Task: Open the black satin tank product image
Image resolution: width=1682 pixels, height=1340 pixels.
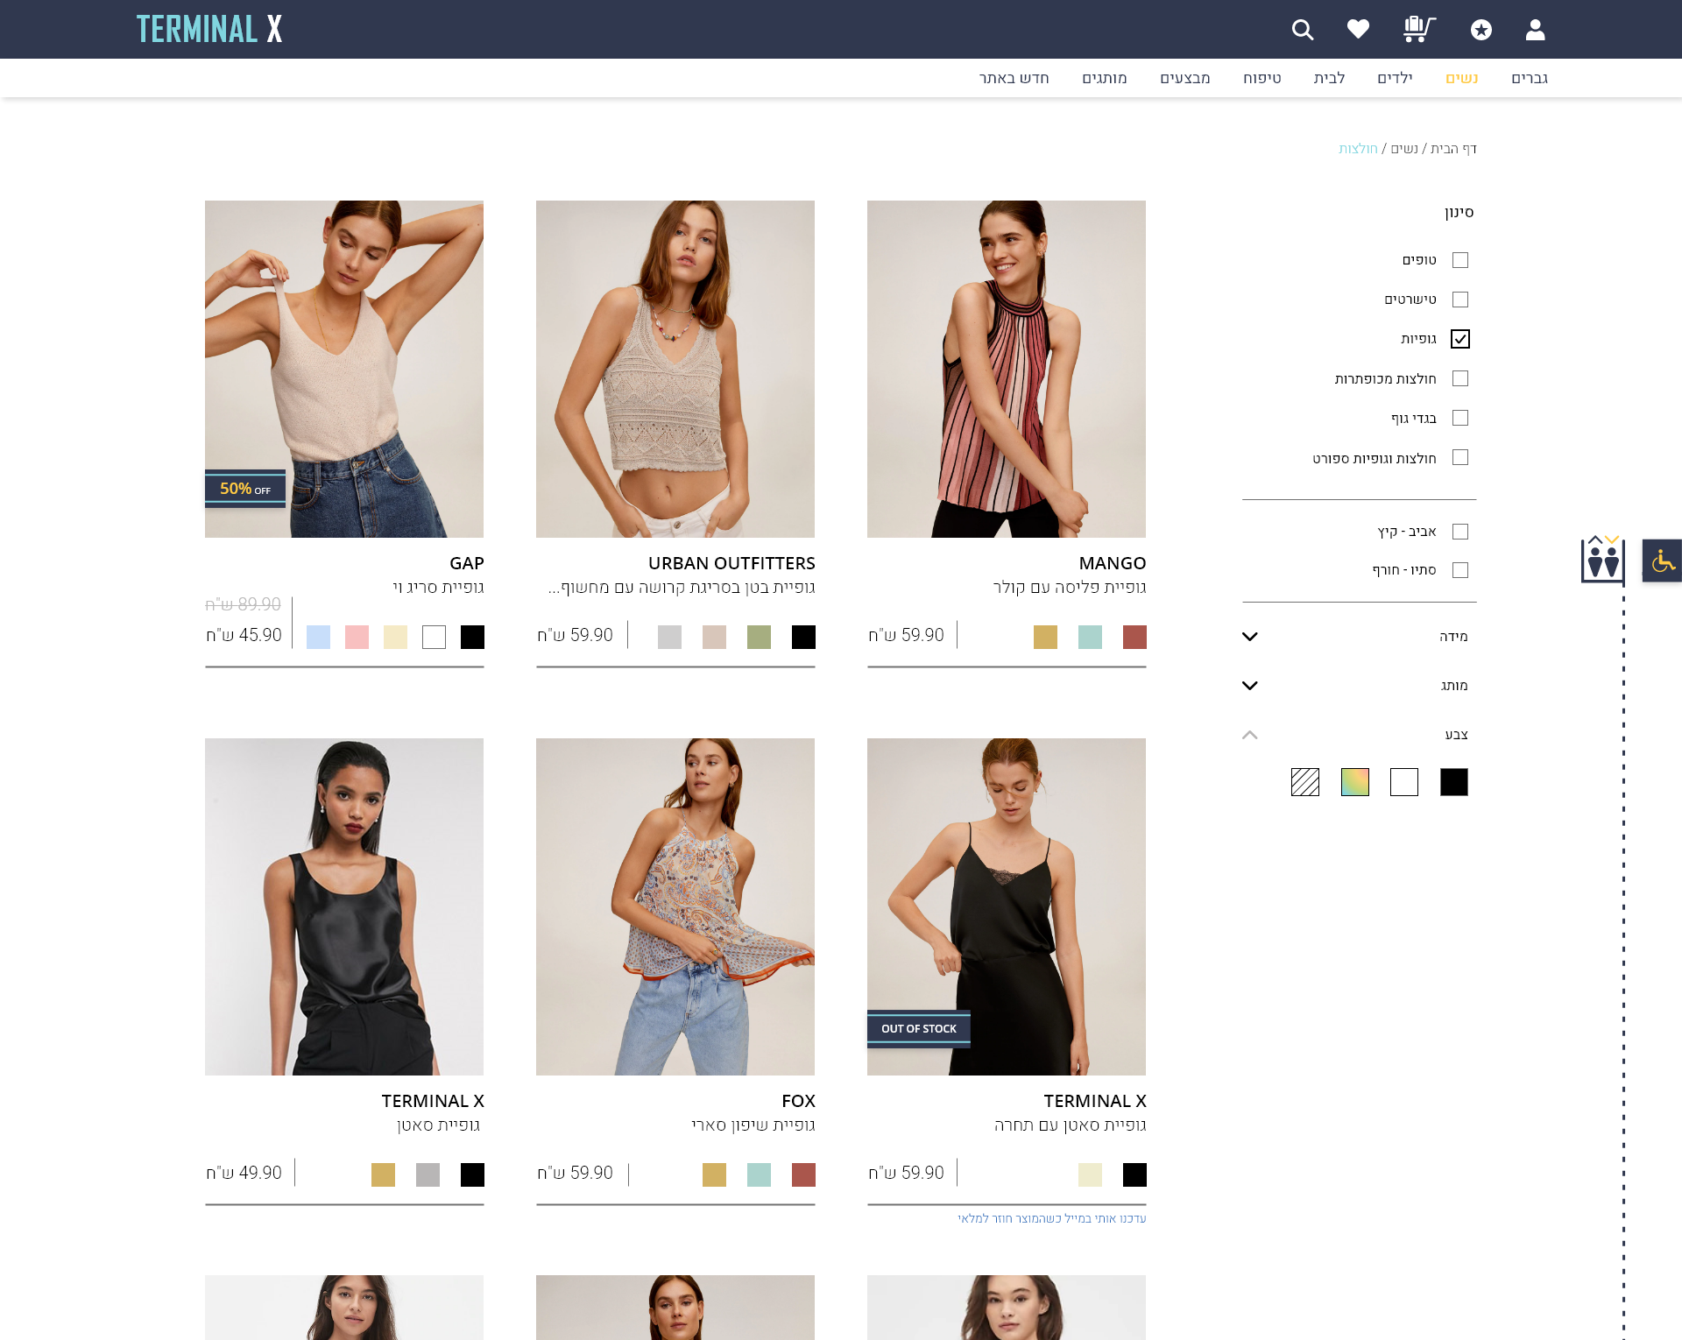Action: pyautogui.click(x=344, y=906)
